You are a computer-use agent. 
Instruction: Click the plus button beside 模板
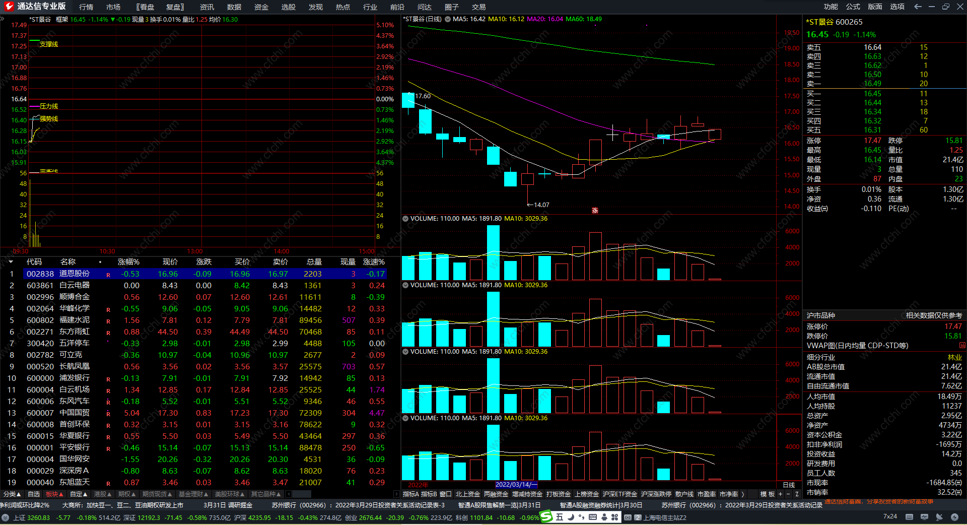781,494
